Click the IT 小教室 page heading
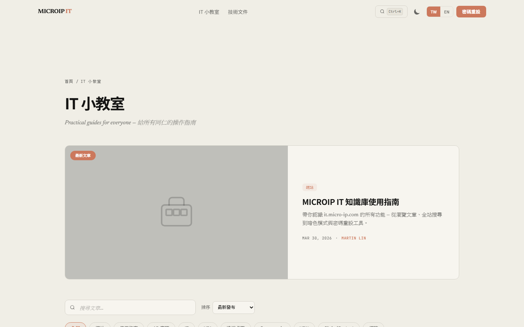 [x=95, y=104]
